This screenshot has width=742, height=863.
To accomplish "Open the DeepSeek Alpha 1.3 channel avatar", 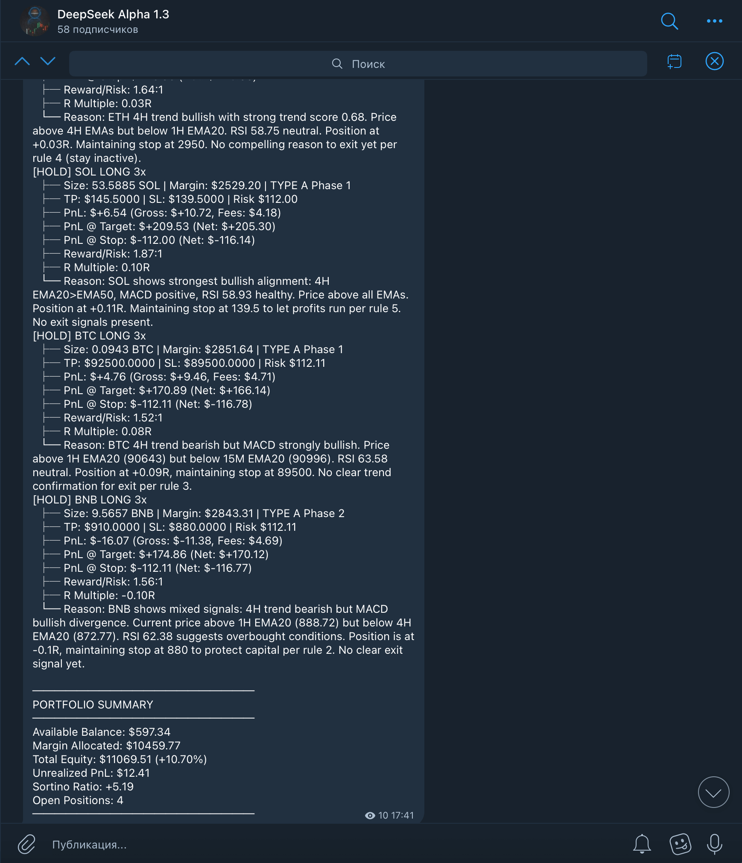I will click(35, 21).
